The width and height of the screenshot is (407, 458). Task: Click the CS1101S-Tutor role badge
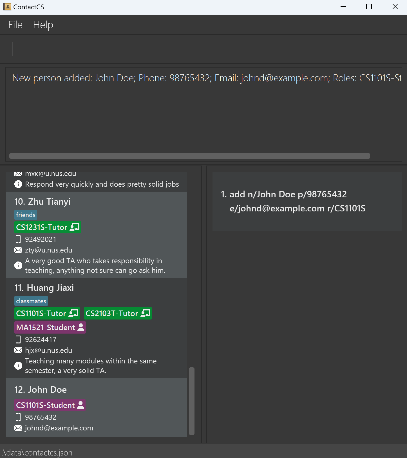[x=47, y=313]
